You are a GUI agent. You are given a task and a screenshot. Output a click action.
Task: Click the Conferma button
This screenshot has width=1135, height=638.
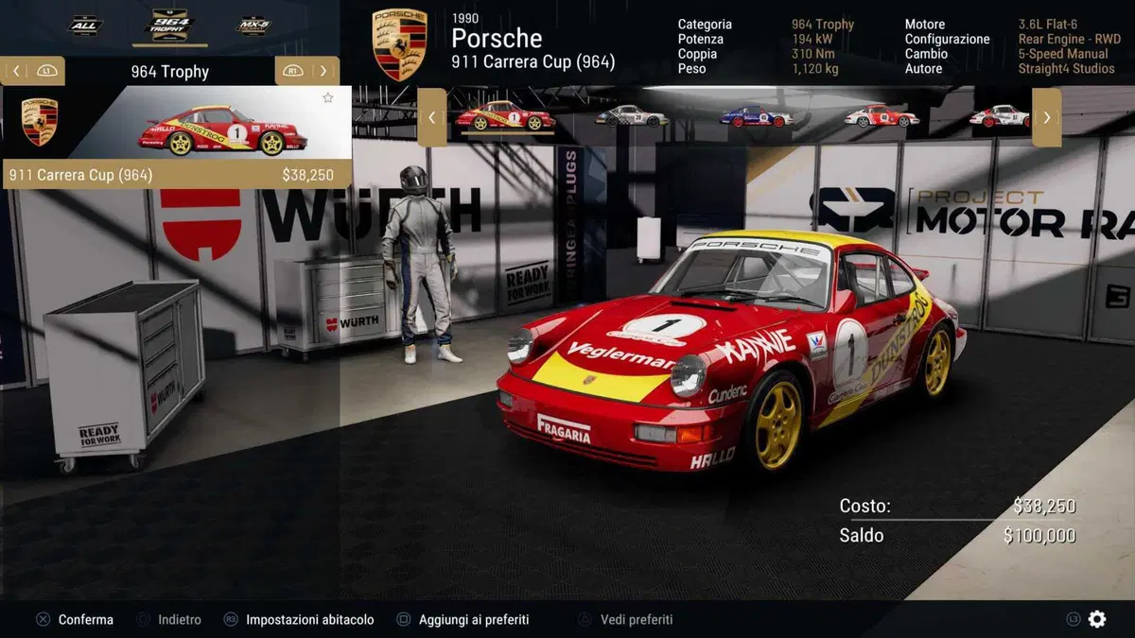(86, 620)
